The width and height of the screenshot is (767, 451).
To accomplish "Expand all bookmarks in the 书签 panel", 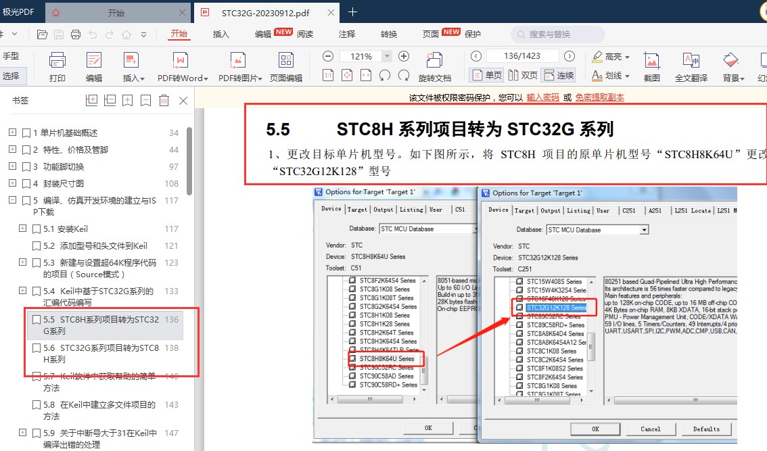I will [91, 100].
